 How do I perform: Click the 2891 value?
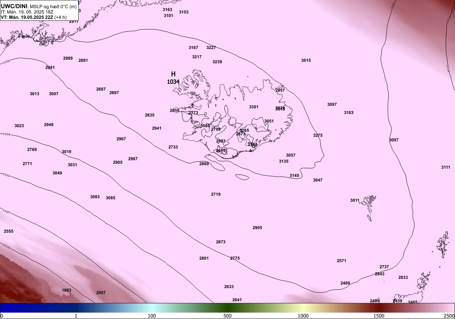click(83, 60)
